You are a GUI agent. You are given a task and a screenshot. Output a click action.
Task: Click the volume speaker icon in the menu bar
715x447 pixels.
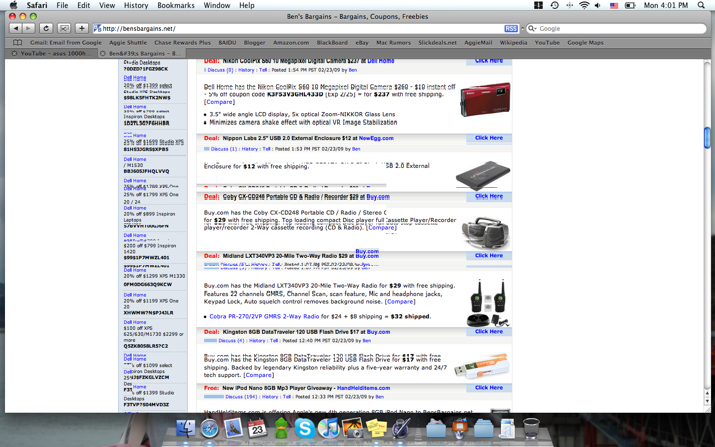[598, 5]
